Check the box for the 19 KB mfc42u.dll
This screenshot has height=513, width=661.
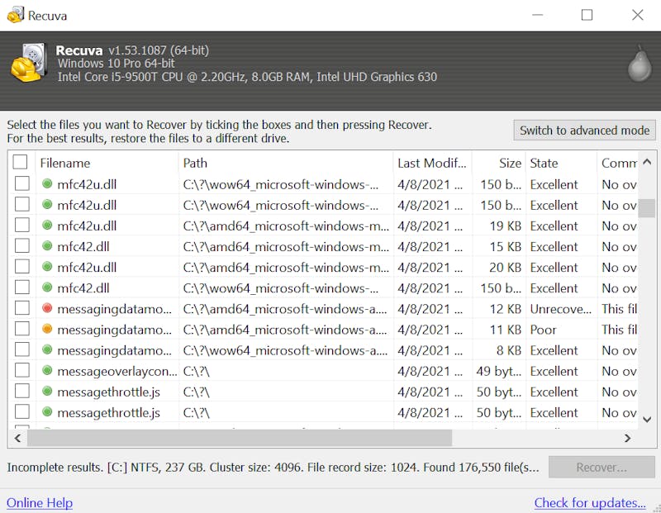[22, 225]
